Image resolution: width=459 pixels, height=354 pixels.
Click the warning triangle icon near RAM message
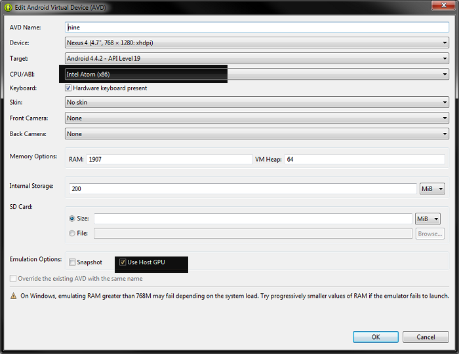(x=14, y=296)
